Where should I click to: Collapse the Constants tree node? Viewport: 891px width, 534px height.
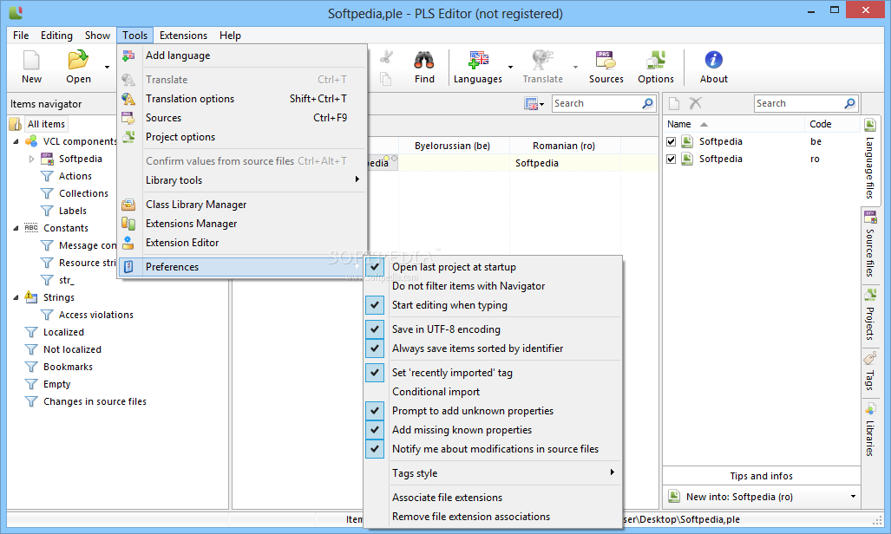click(16, 228)
